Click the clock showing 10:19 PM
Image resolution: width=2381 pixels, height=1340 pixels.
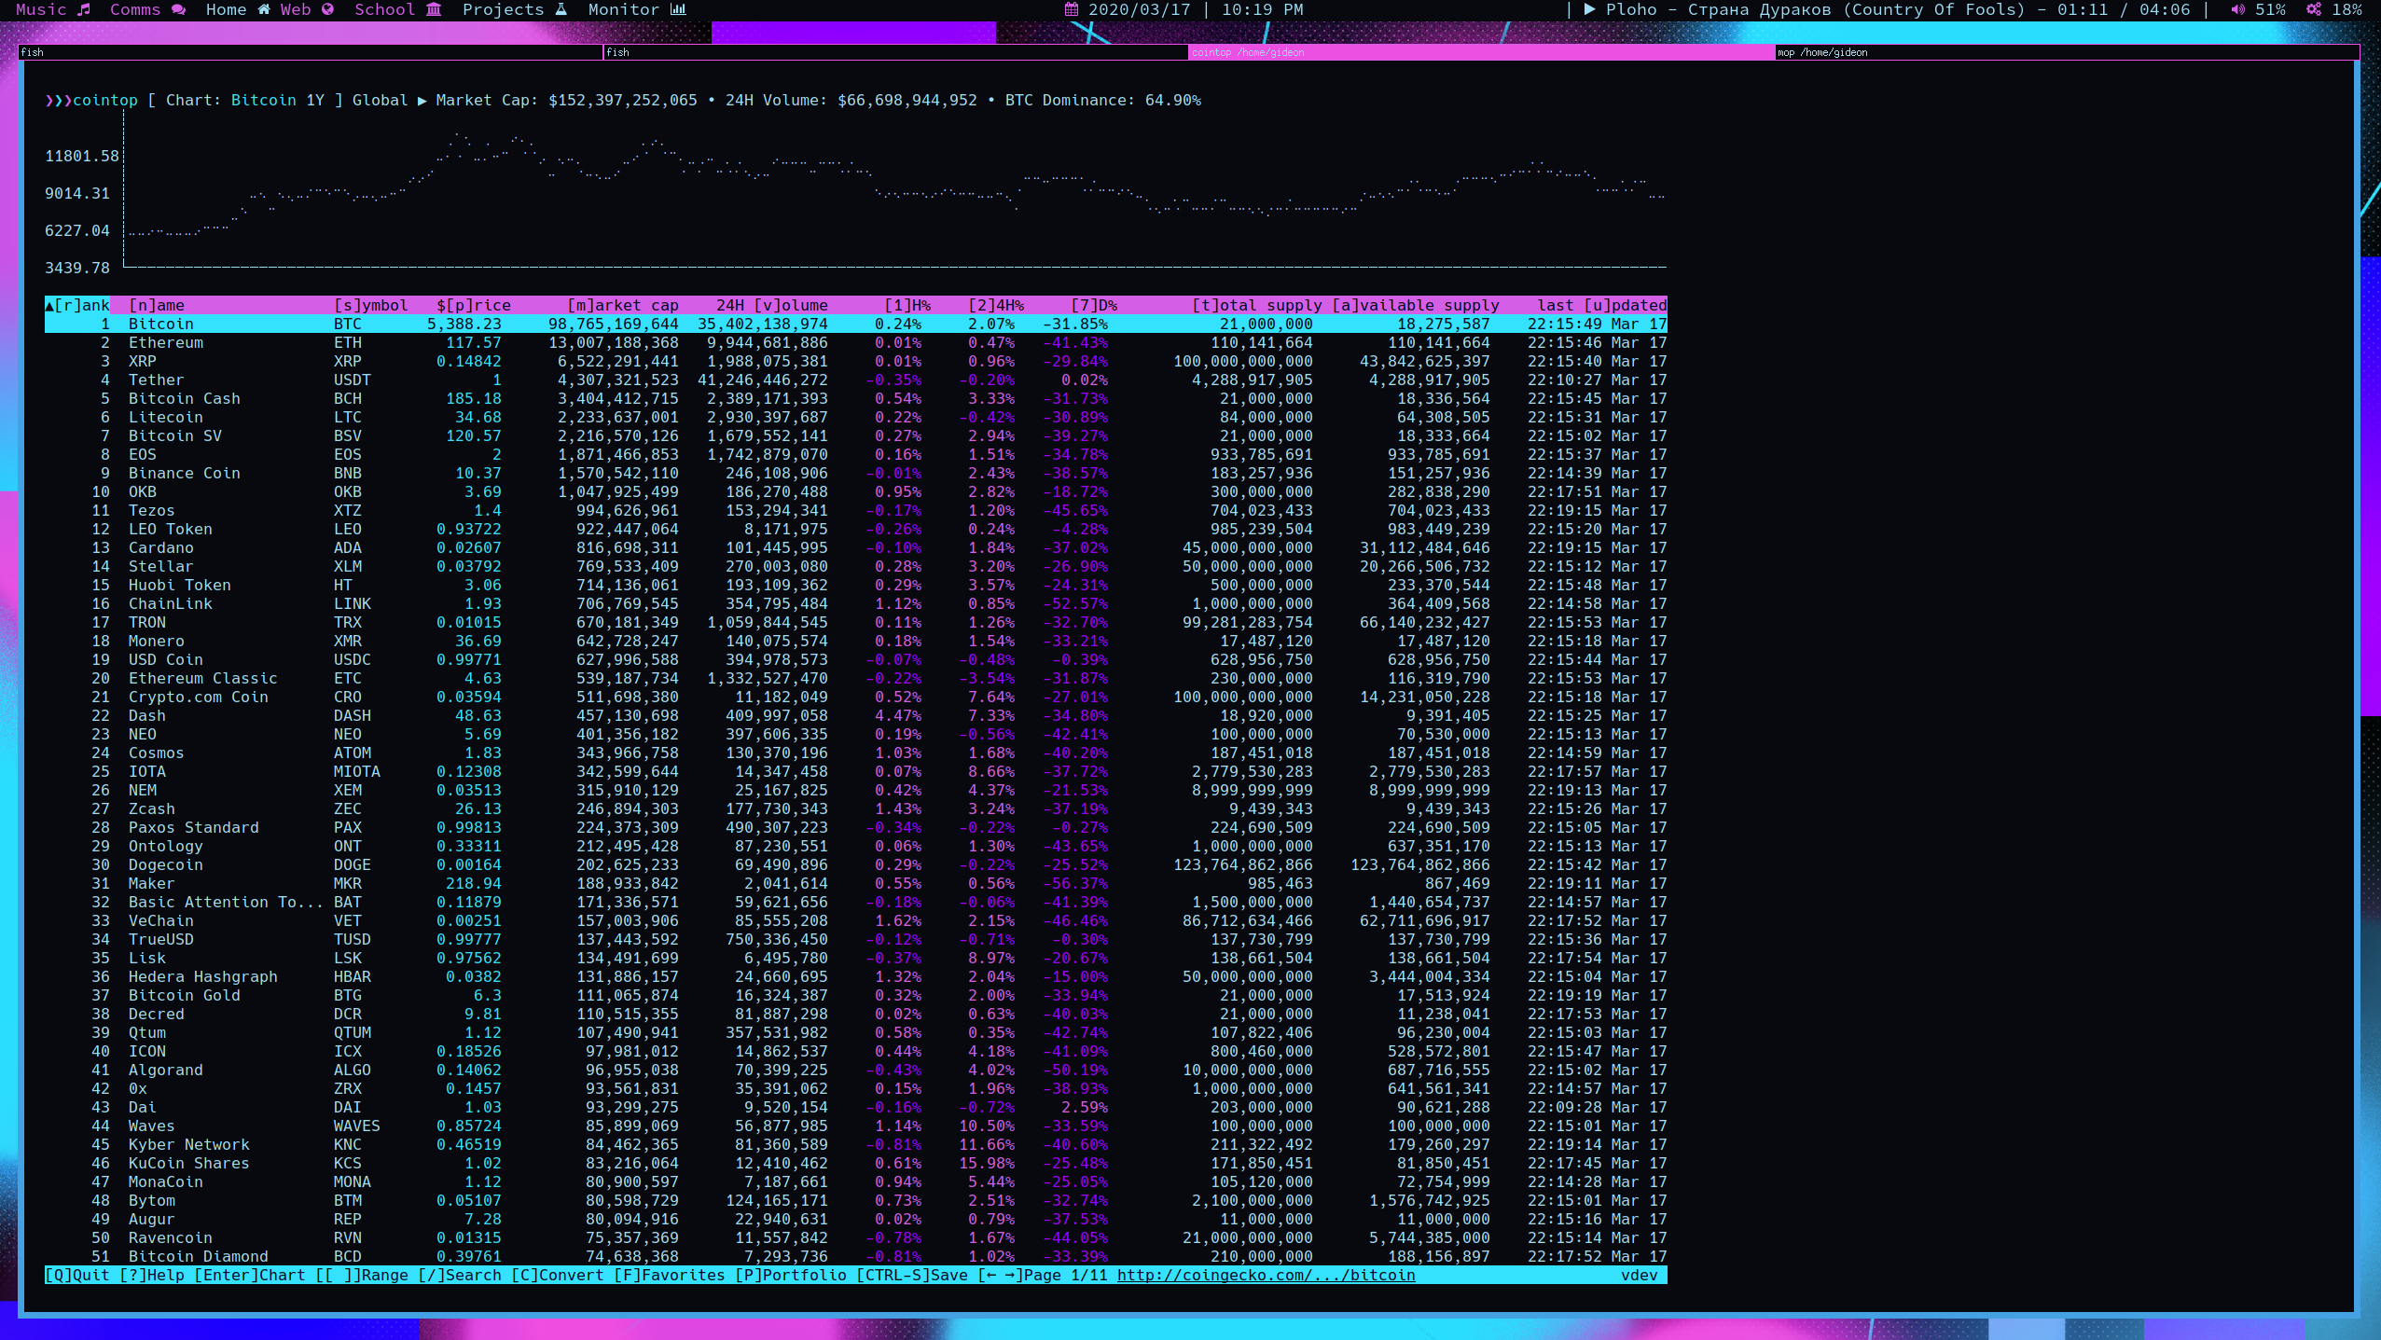tap(1262, 9)
